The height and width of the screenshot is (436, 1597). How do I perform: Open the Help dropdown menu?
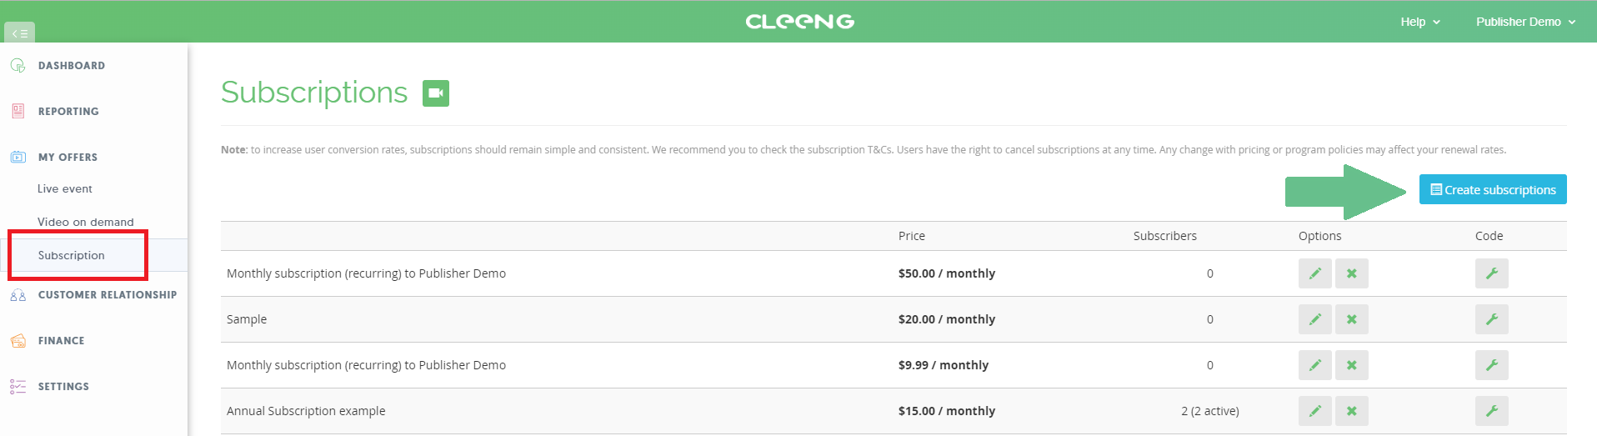point(1420,22)
